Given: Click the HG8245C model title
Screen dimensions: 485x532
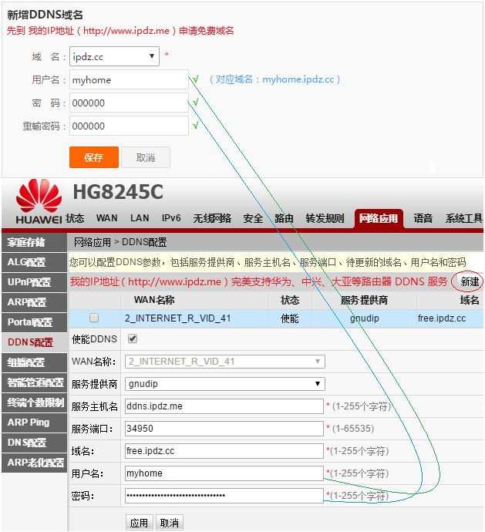Looking at the screenshot, I should point(118,192).
